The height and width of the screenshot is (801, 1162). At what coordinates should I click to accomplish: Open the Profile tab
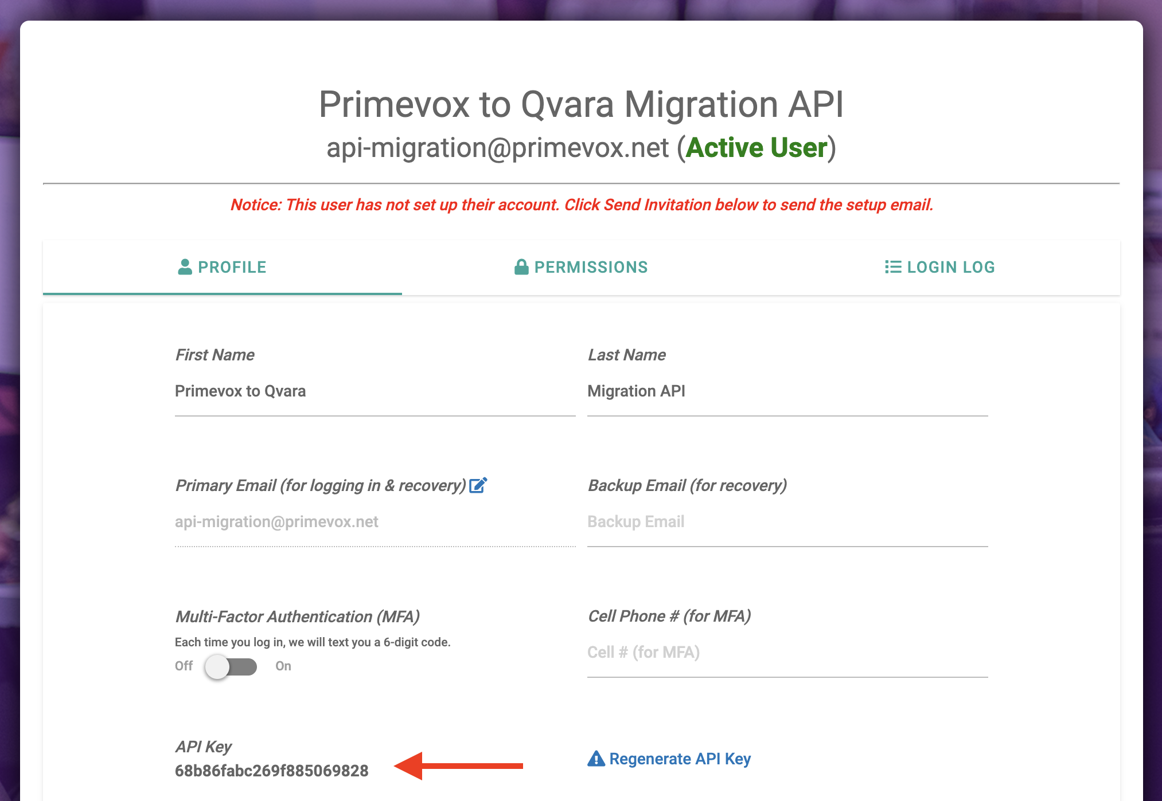[x=222, y=267]
